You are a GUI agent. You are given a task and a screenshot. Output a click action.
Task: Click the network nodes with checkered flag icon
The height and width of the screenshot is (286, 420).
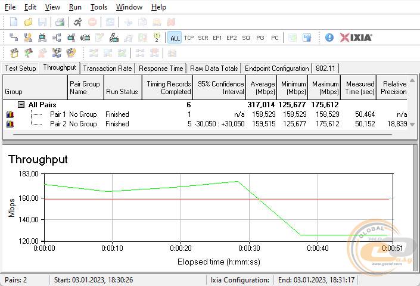57,53
